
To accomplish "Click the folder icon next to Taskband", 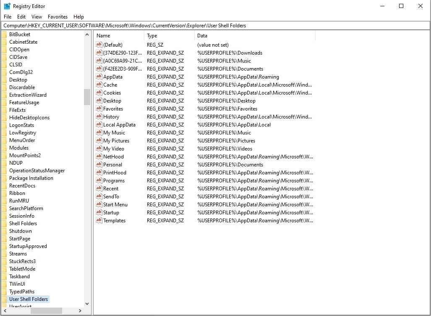I will (4, 276).
